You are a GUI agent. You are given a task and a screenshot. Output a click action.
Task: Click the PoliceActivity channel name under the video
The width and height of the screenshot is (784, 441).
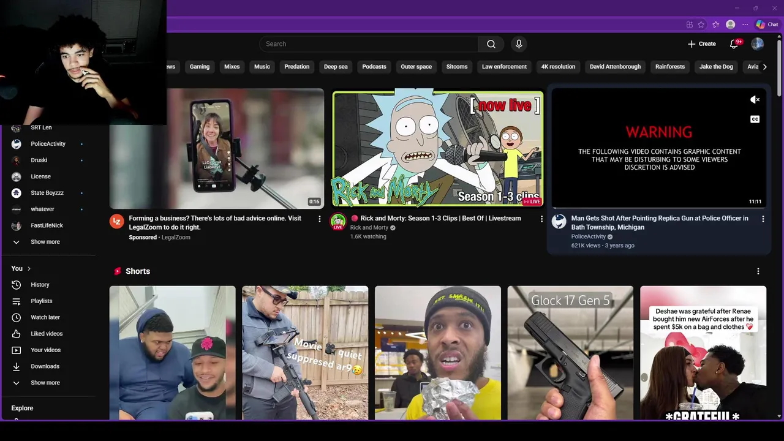point(589,236)
